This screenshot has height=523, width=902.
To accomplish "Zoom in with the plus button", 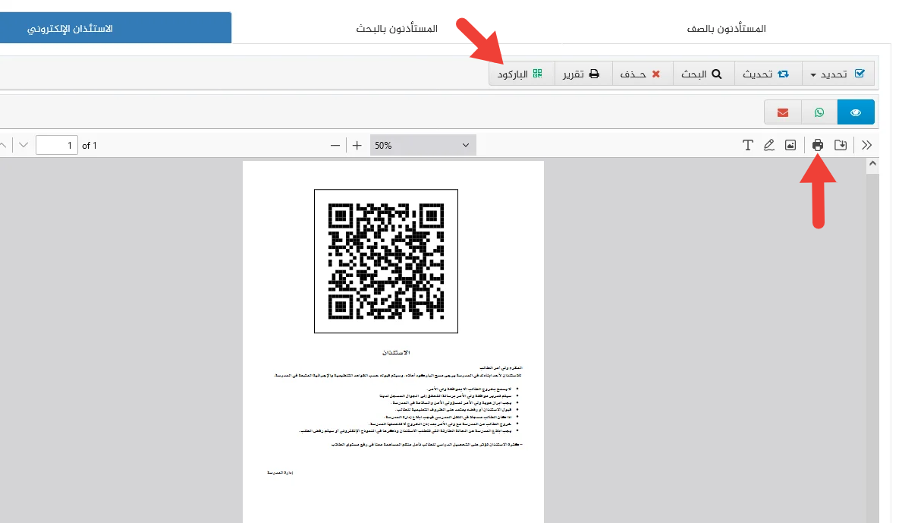I will [x=357, y=145].
